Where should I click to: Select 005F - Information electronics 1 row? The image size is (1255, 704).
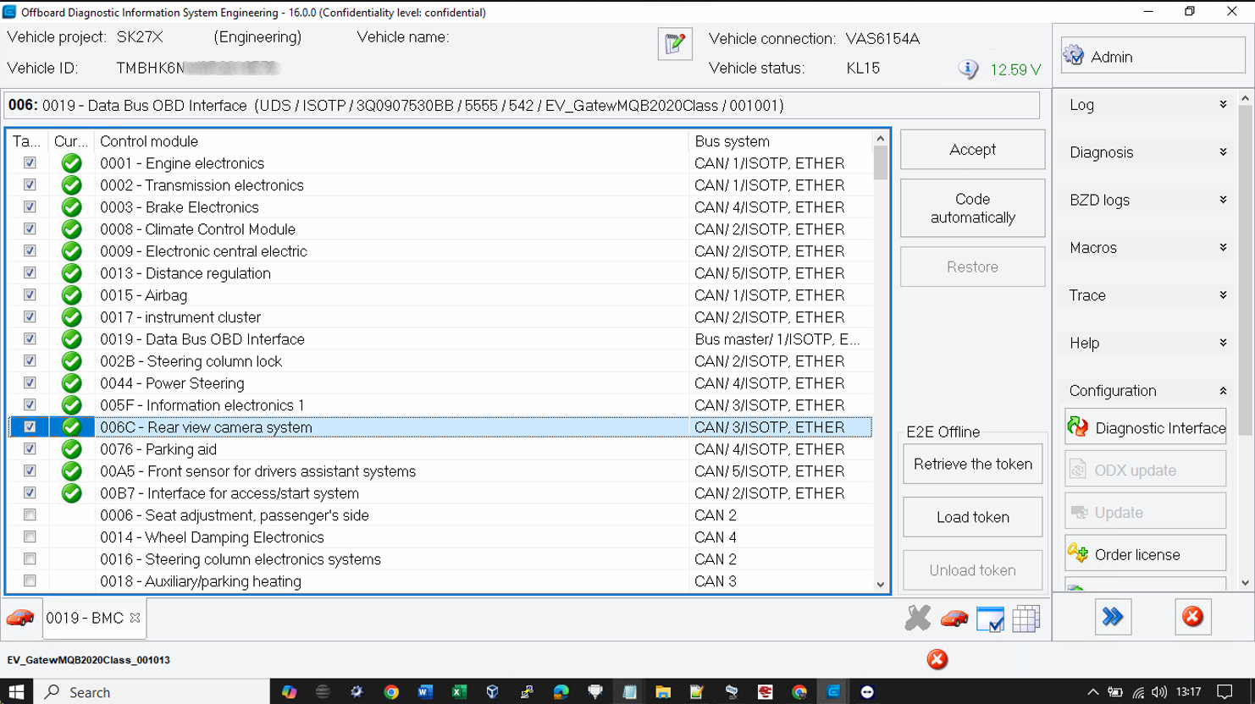pos(440,405)
